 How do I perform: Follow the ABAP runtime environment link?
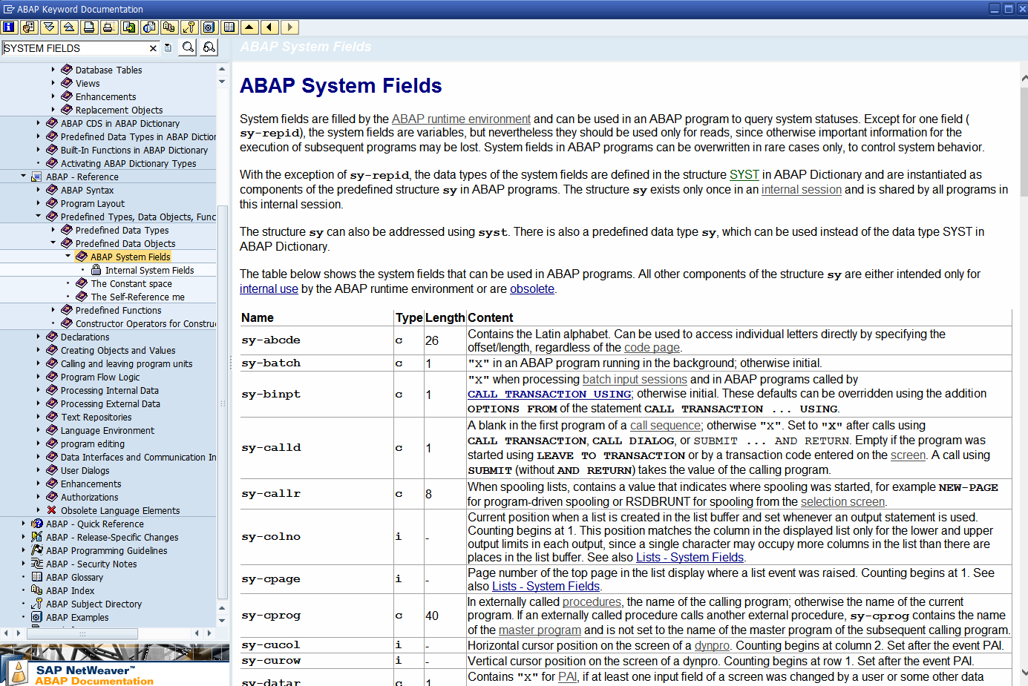(x=461, y=119)
